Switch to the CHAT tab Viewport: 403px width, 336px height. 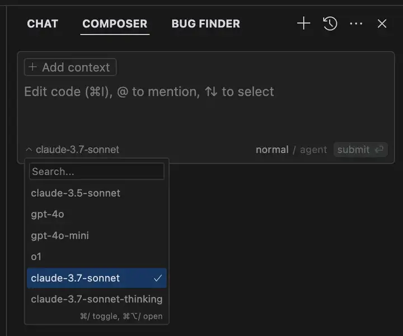[x=43, y=24]
